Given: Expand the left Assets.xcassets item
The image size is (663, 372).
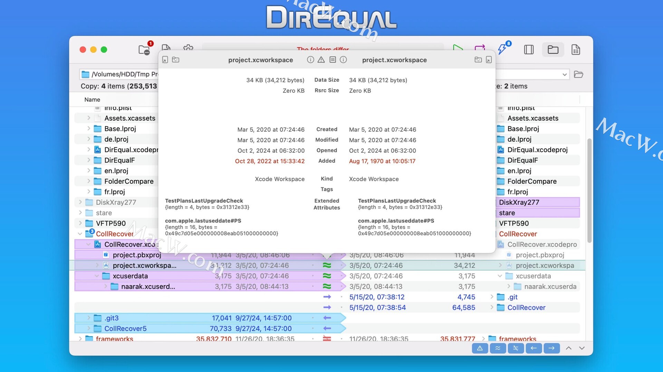Looking at the screenshot, I should 88,118.
